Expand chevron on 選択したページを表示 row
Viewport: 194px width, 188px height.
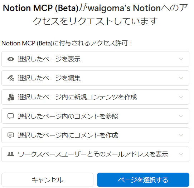pos(181,59)
